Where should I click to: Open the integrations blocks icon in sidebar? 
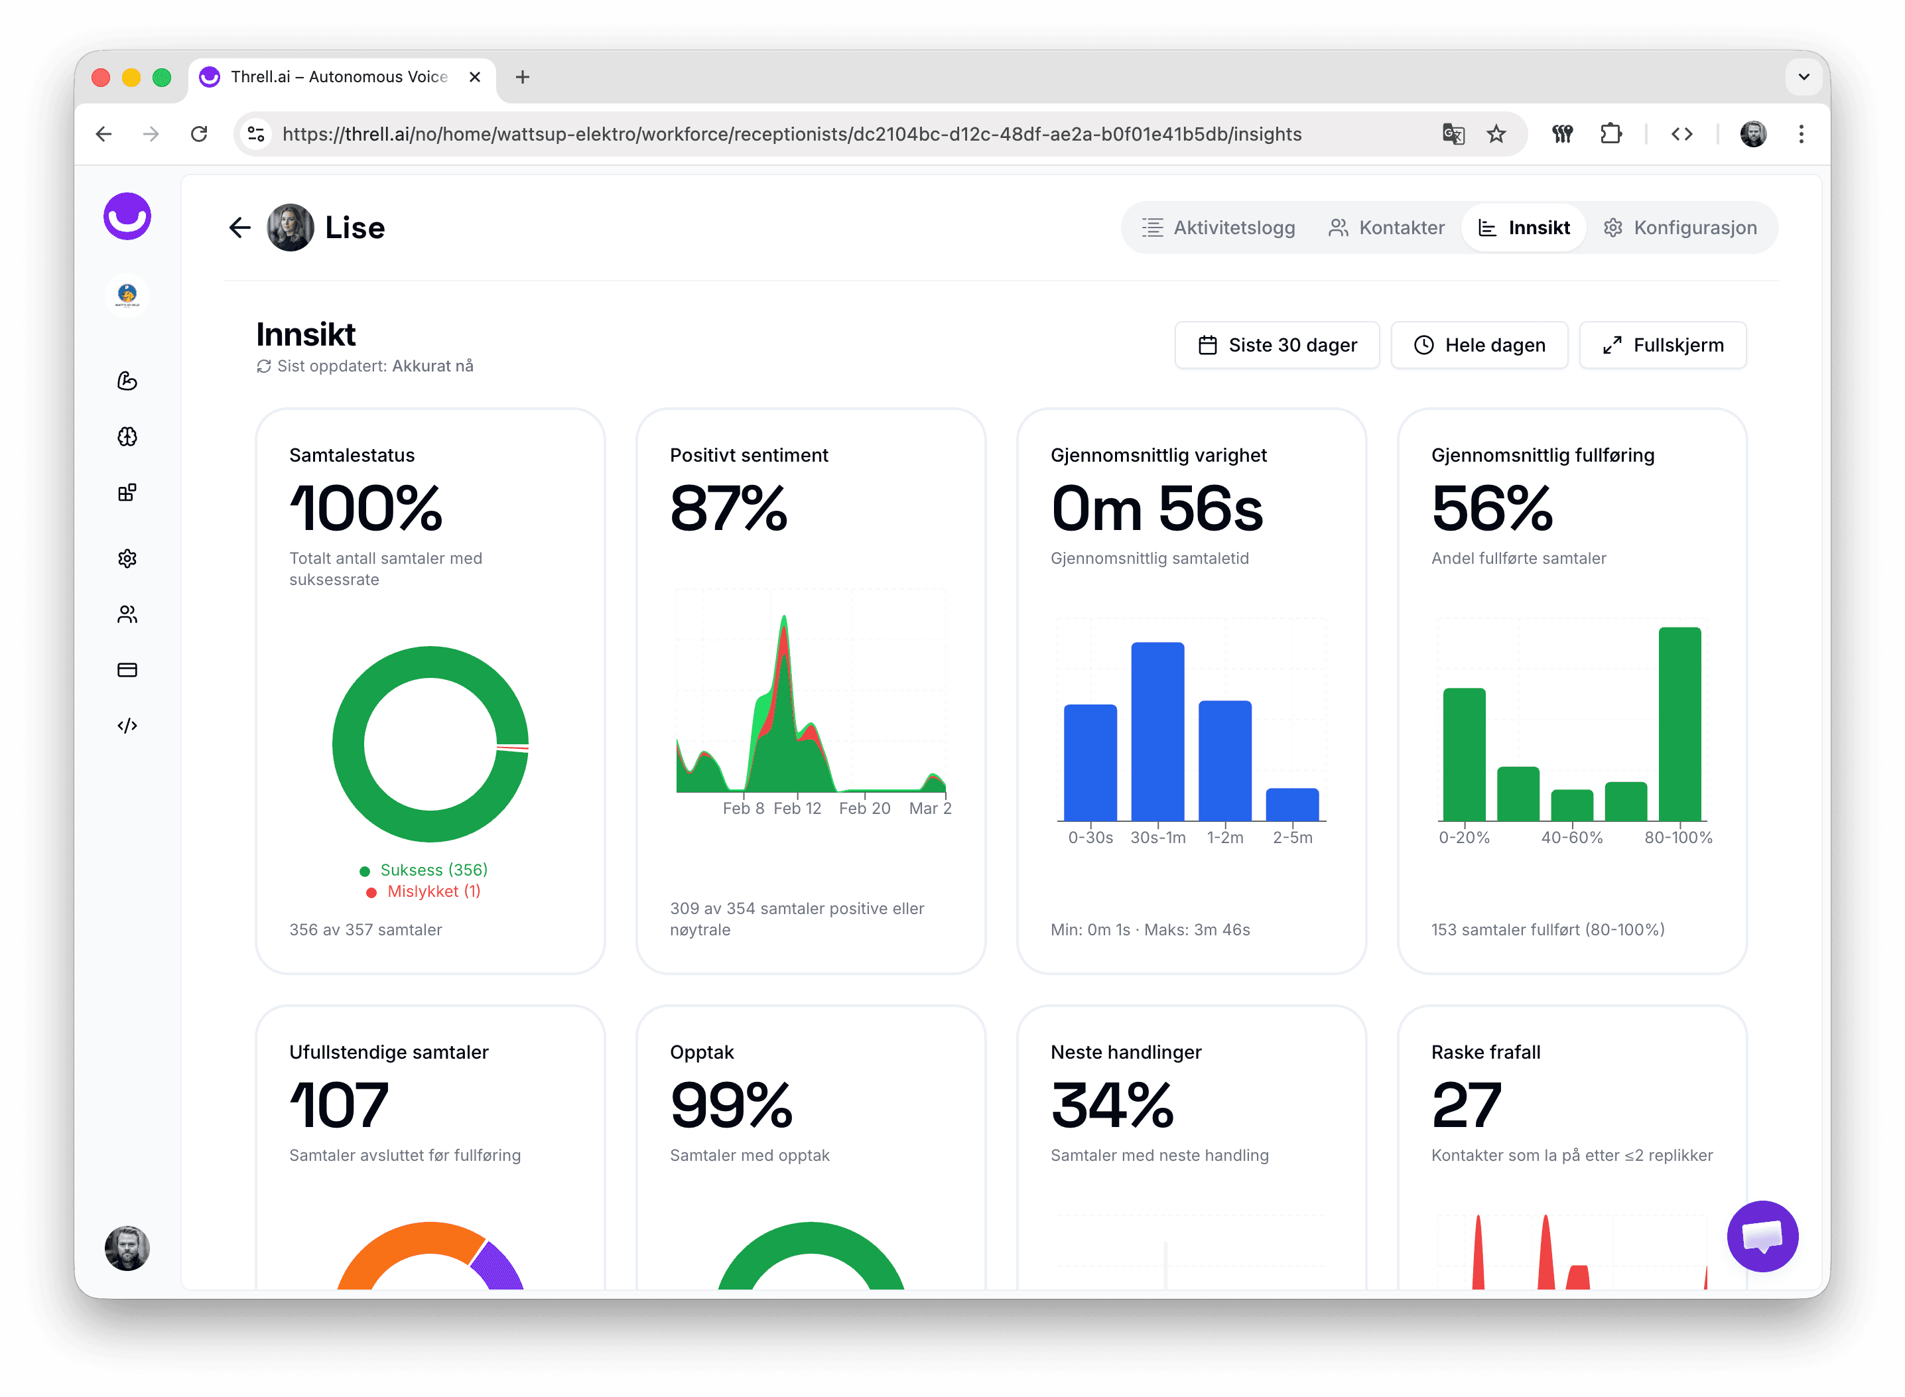(x=127, y=493)
